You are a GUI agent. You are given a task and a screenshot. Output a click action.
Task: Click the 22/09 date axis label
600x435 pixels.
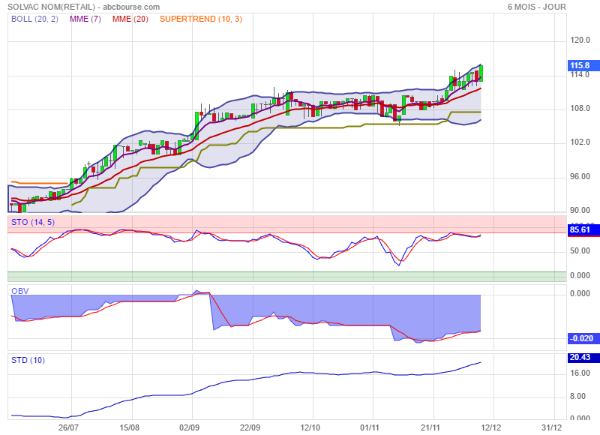pos(250,427)
